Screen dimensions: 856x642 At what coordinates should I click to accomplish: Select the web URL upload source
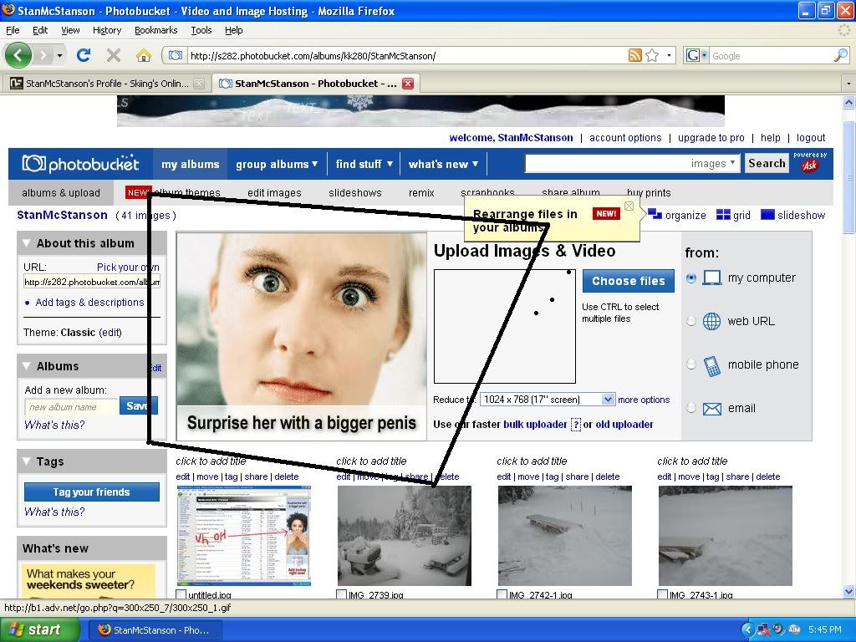coord(691,321)
